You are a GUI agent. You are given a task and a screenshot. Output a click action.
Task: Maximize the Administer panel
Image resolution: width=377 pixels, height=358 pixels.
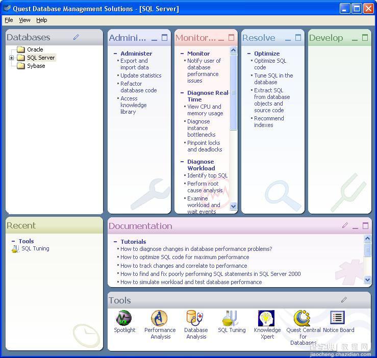click(164, 38)
